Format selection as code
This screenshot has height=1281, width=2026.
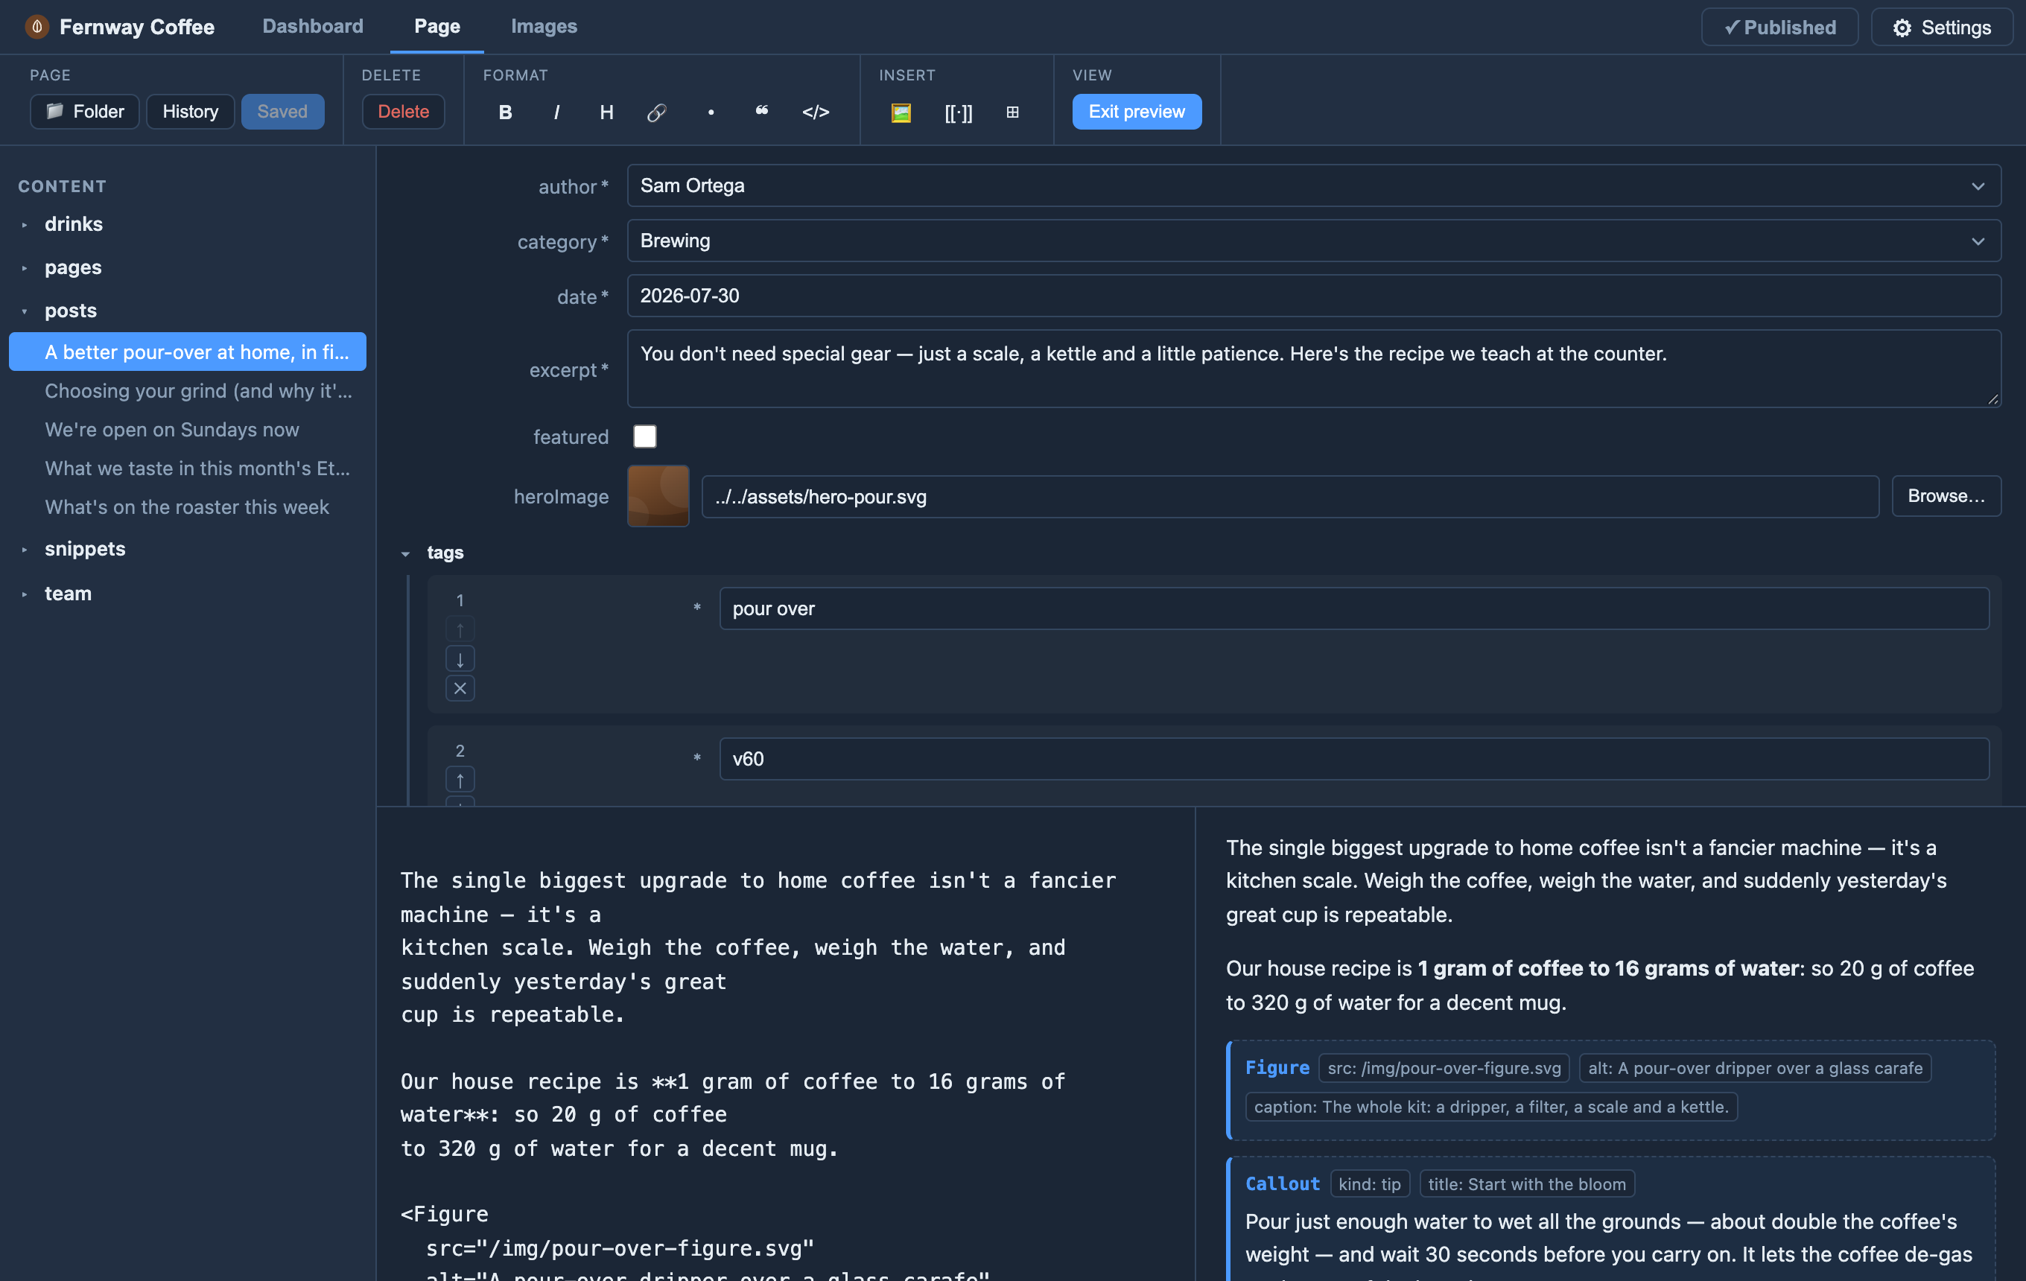[816, 112]
